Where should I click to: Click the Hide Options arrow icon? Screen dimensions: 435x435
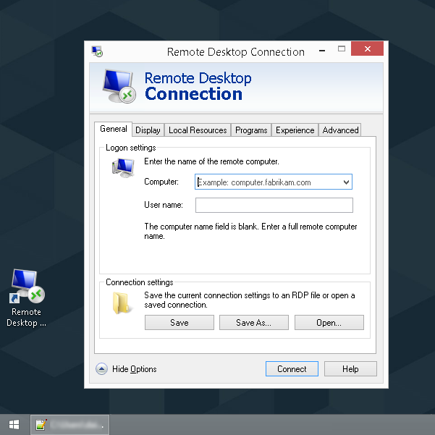coord(101,369)
